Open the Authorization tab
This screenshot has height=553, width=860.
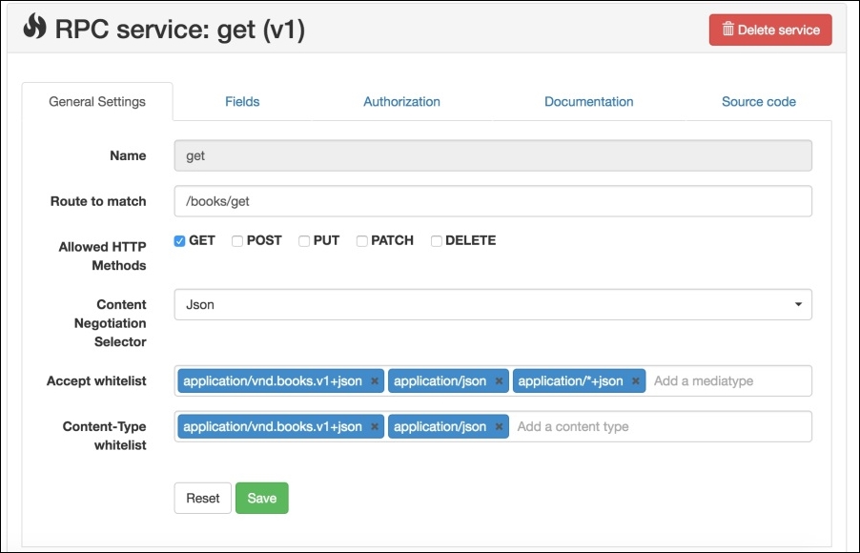pos(401,101)
